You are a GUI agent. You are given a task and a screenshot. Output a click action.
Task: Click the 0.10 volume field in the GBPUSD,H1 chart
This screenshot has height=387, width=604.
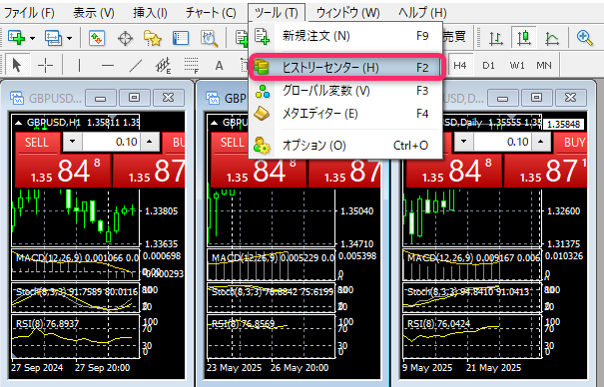(x=112, y=142)
